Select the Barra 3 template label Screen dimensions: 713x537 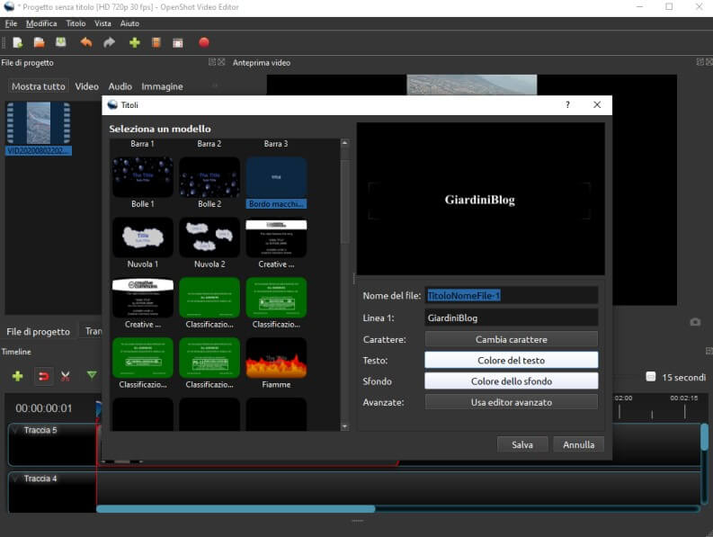pos(276,144)
